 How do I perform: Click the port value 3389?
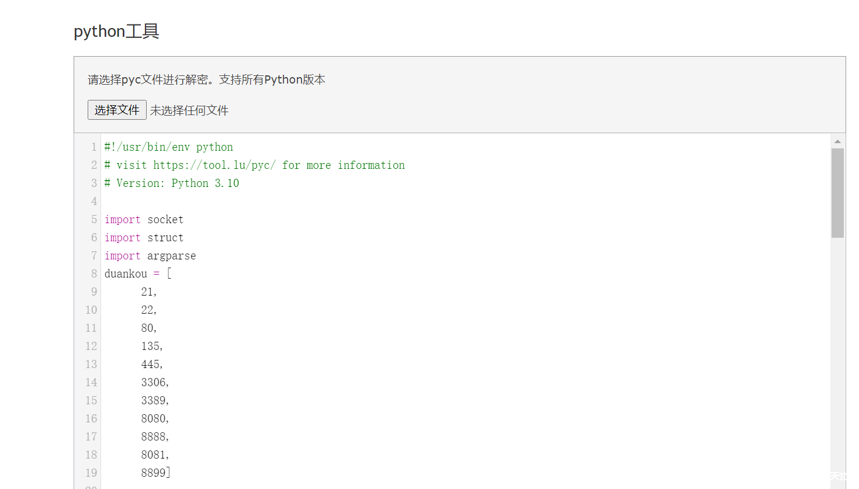(154, 400)
